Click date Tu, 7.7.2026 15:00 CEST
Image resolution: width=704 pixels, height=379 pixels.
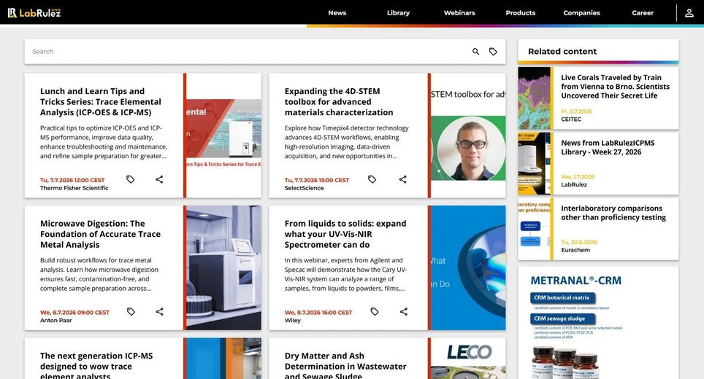[316, 180]
